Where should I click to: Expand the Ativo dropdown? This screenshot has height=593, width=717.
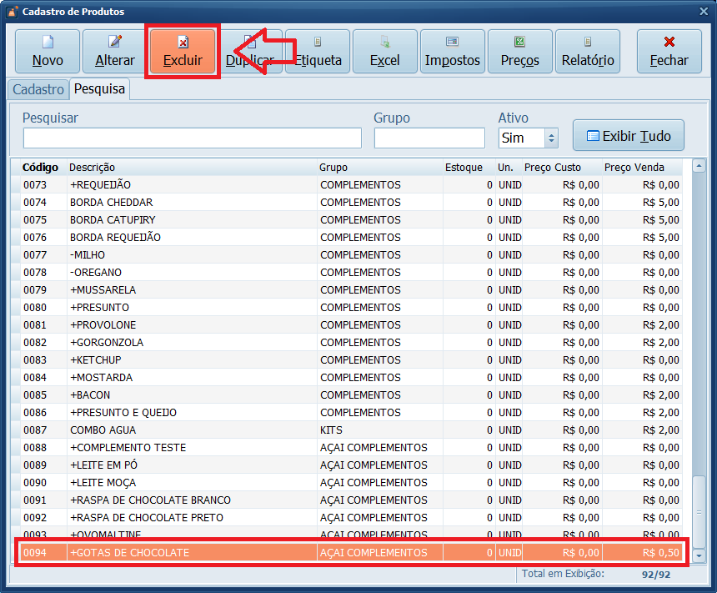(x=550, y=138)
